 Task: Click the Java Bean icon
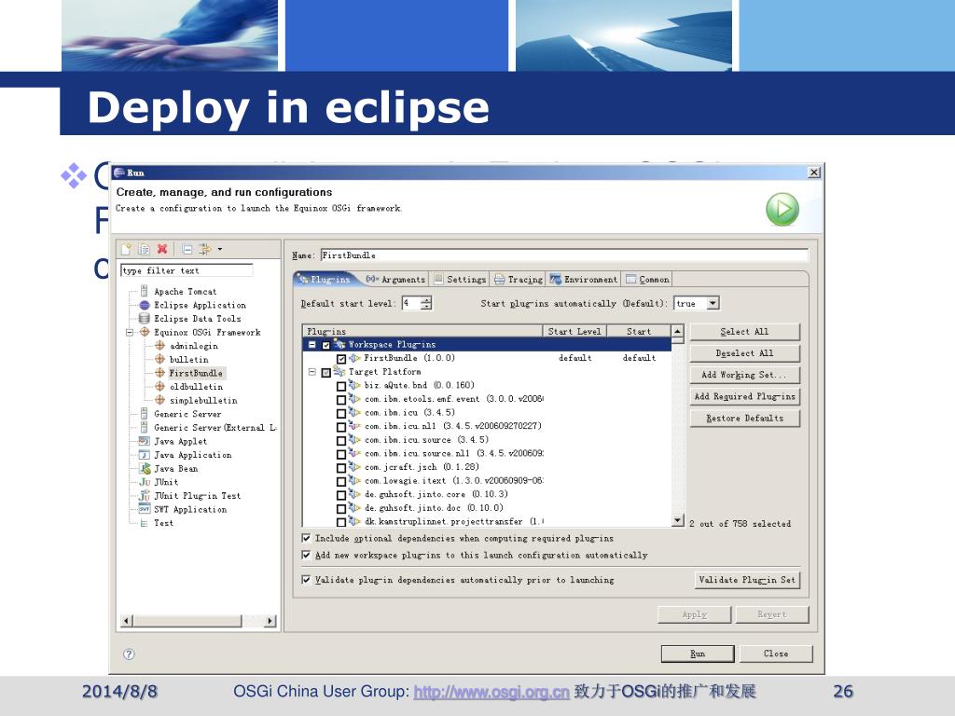(145, 468)
